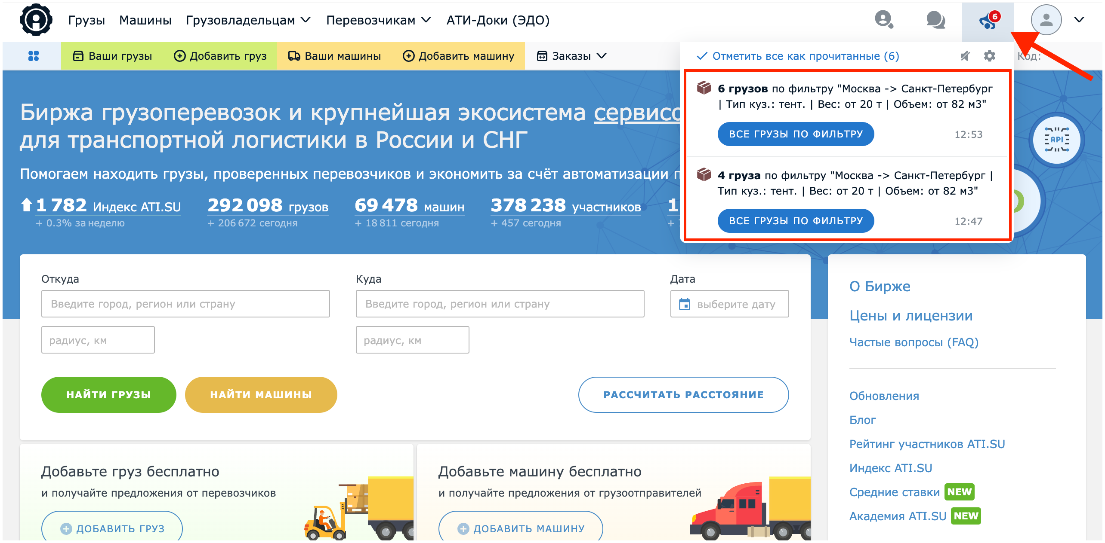1105x543 pixels.
Task: Open 292 098 грузов statistic link
Action: pyautogui.click(x=268, y=206)
